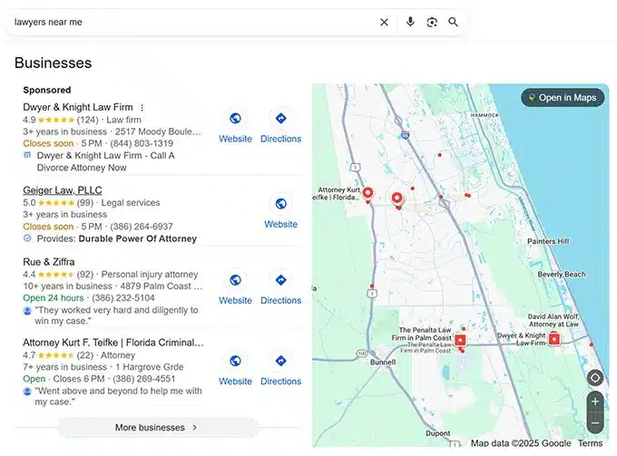The width and height of the screenshot is (617, 456).
Task: Open Directions link for Dwyer & Knight Law Firm
Action: (281, 139)
